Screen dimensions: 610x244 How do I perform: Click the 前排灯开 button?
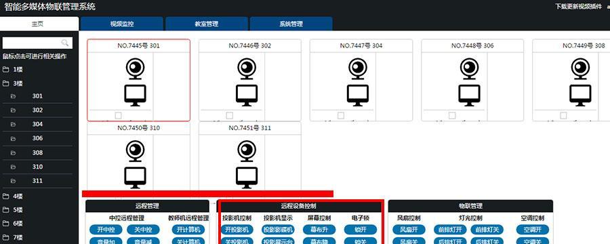click(x=450, y=230)
